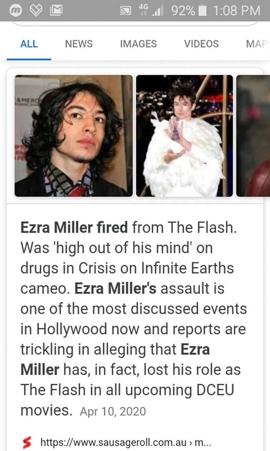Open the partially visible MAPS tab
This screenshot has height=451, width=270.
[257, 44]
